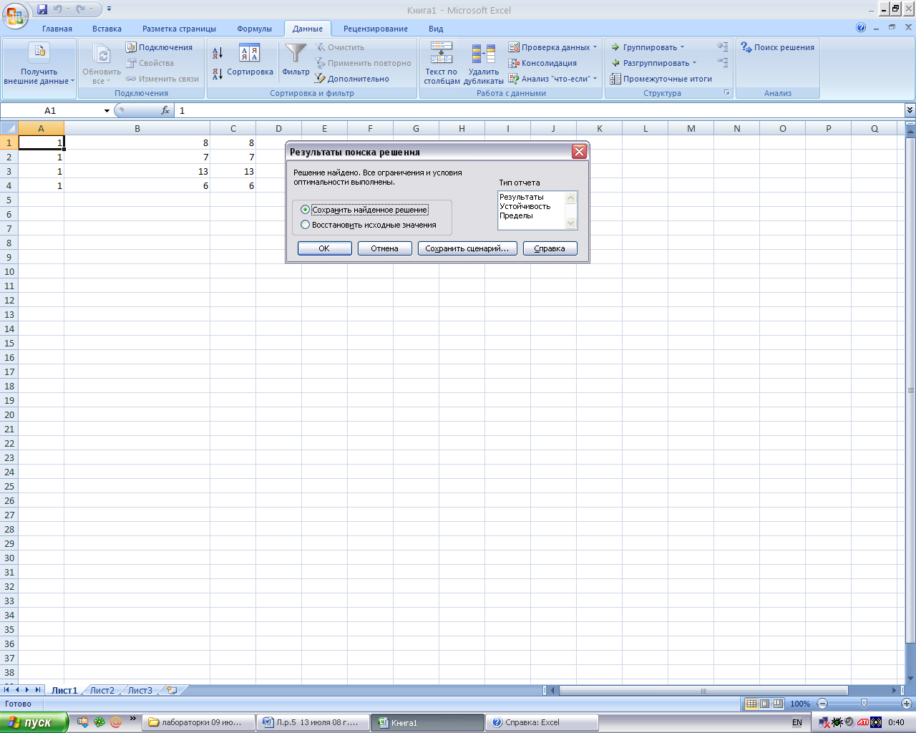Screen dimensions: 916x733
Task: Click Windows Start button (пуск)
Action: point(34,722)
